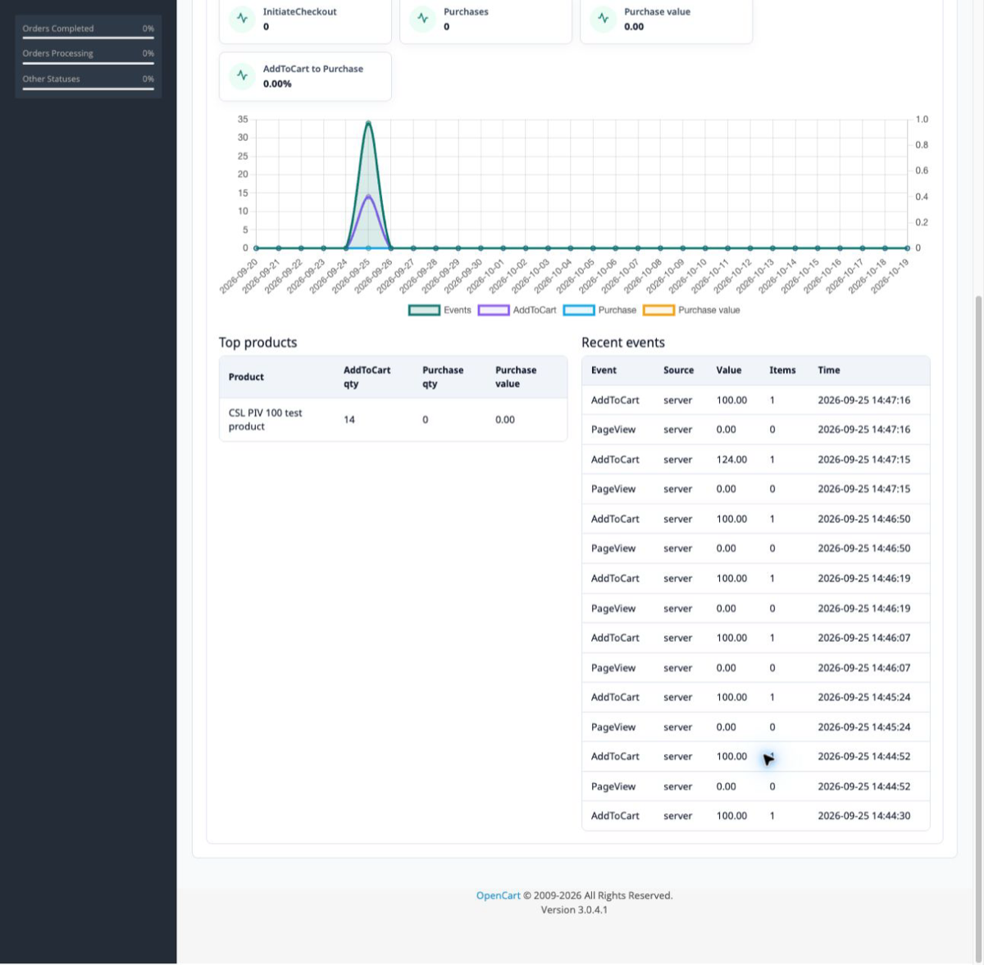Click the Purchases card pulse icon

click(x=422, y=18)
